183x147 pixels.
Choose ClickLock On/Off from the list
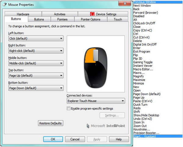(x=158, y=23)
